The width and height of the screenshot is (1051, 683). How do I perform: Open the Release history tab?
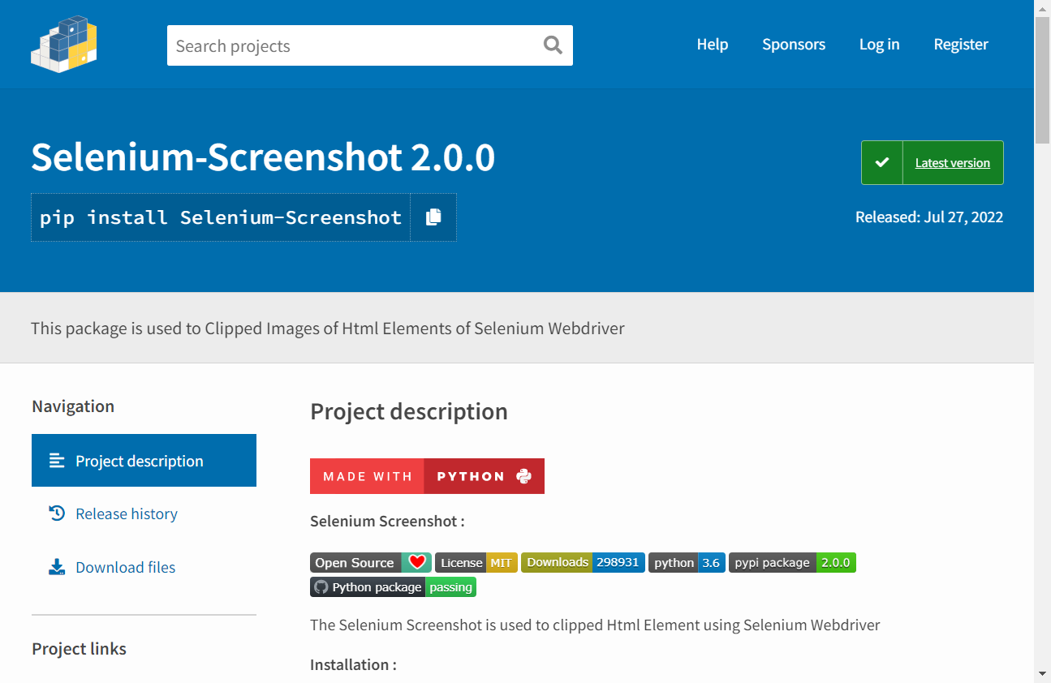point(144,513)
